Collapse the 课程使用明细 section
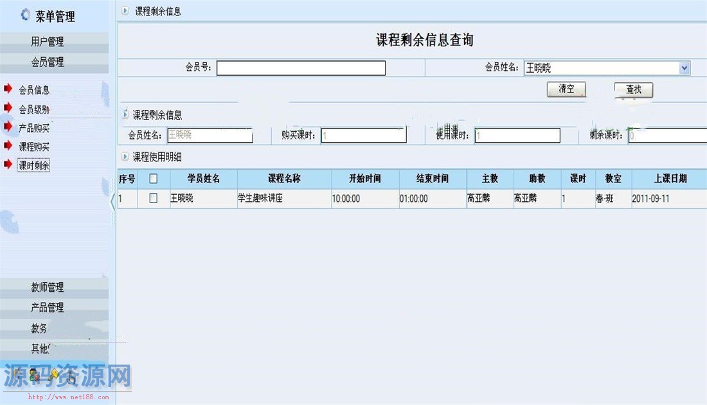The width and height of the screenshot is (707, 405). pos(125,156)
